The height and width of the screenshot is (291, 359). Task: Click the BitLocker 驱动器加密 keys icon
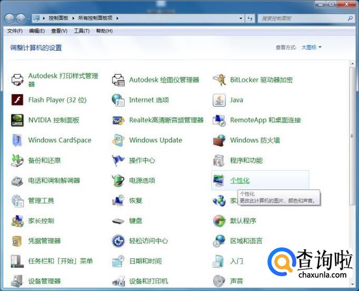pyautogui.click(x=220, y=80)
